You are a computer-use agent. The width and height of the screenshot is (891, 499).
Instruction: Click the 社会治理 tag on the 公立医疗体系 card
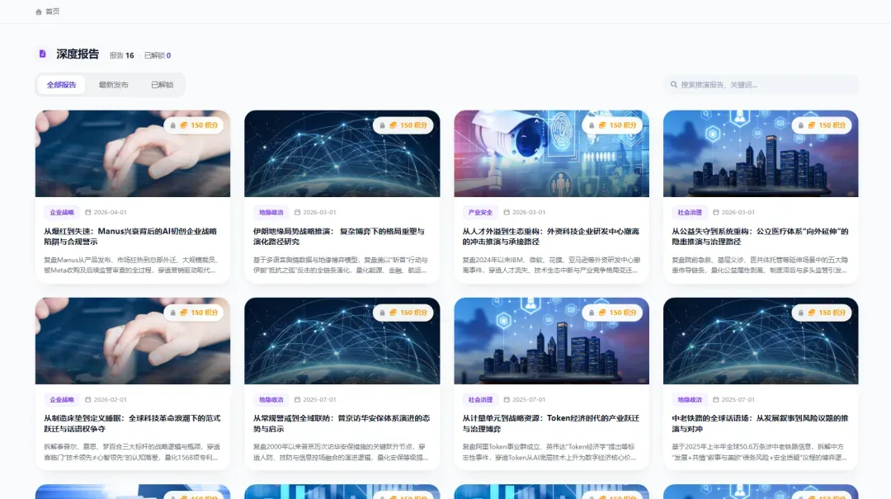pyautogui.click(x=690, y=212)
